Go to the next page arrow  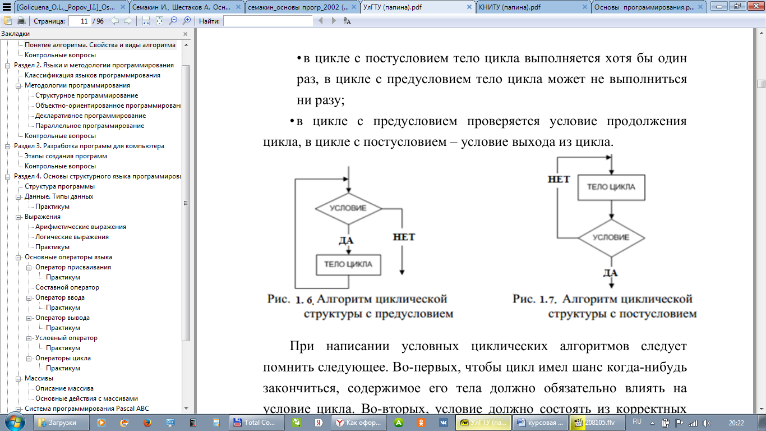point(128,21)
